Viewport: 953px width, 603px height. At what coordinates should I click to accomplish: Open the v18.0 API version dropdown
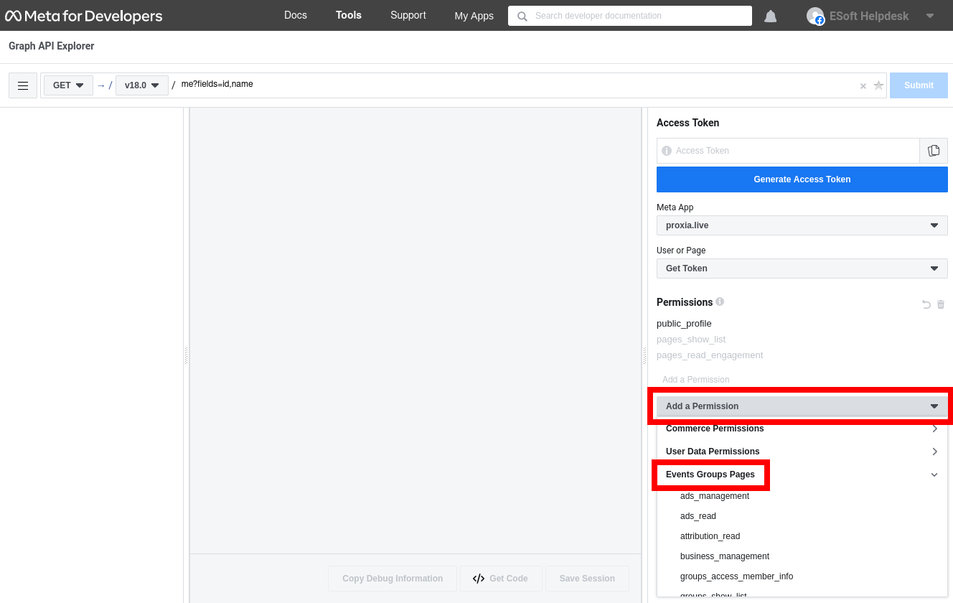141,85
